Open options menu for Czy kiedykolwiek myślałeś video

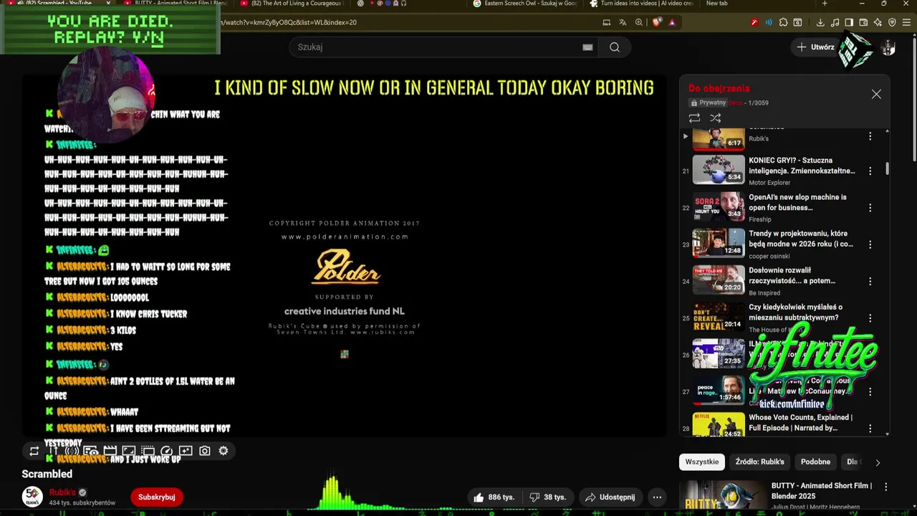tap(870, 318)
